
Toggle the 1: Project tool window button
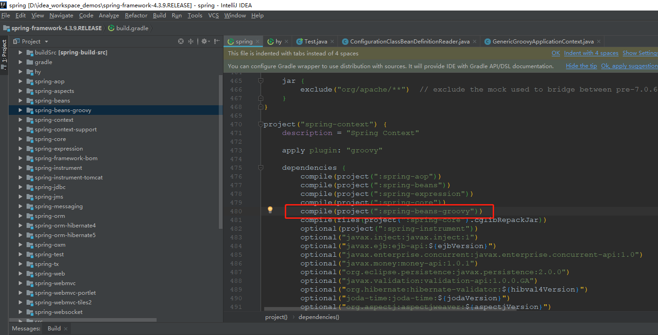[x=4, y=54]
